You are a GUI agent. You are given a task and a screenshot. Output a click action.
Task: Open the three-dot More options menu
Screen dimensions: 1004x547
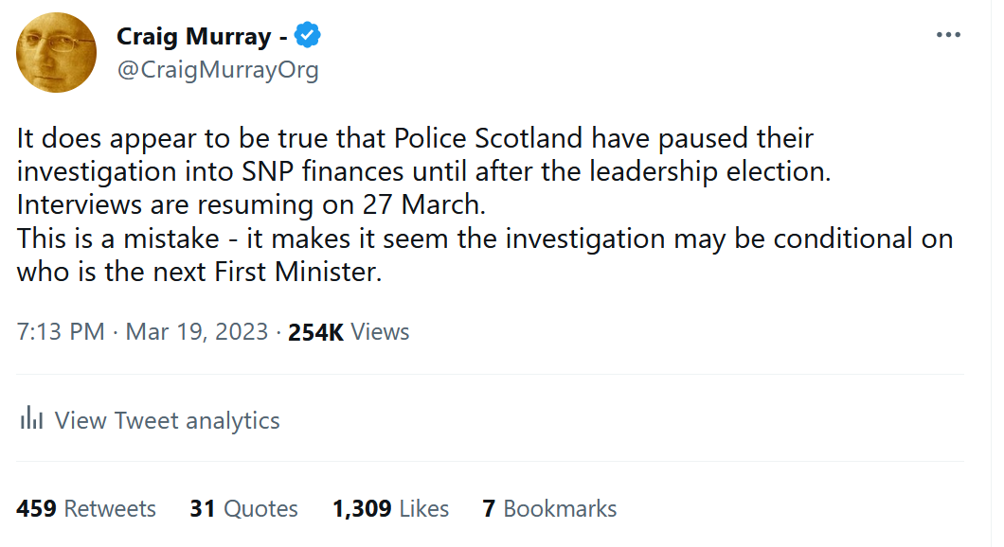pyautogui.click(x=948, y=35)
